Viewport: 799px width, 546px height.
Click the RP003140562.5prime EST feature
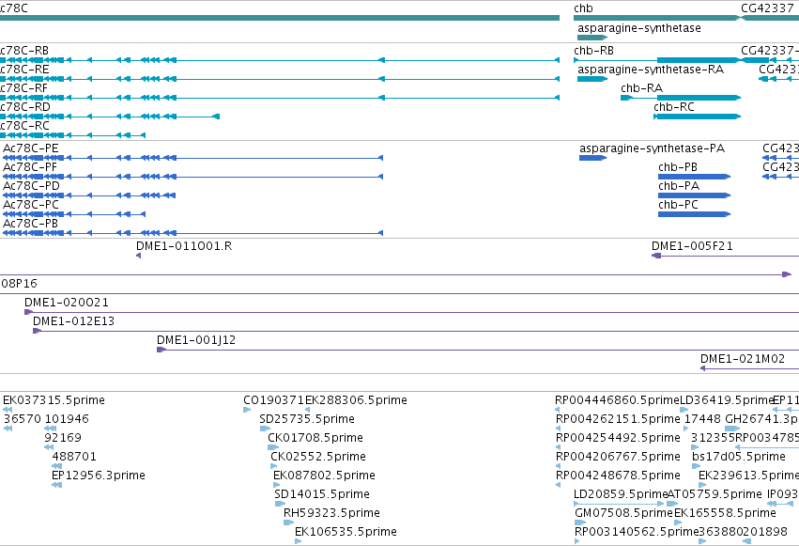click(576, 541)
